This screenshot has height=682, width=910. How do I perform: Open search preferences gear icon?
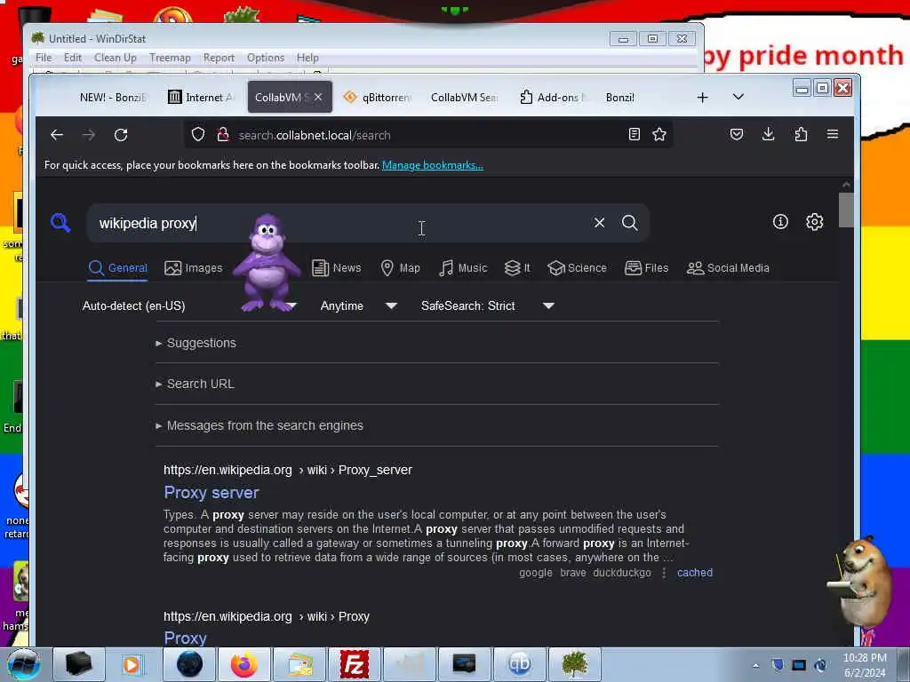815,221
